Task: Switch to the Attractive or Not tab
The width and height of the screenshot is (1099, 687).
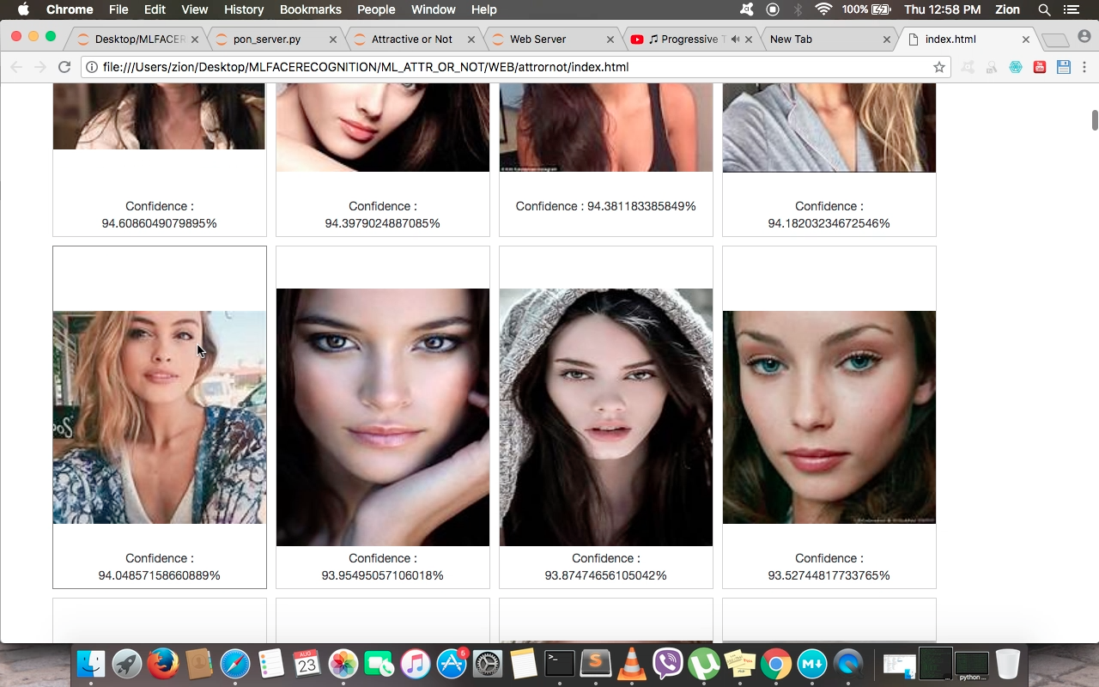Action: coord(411,40)
